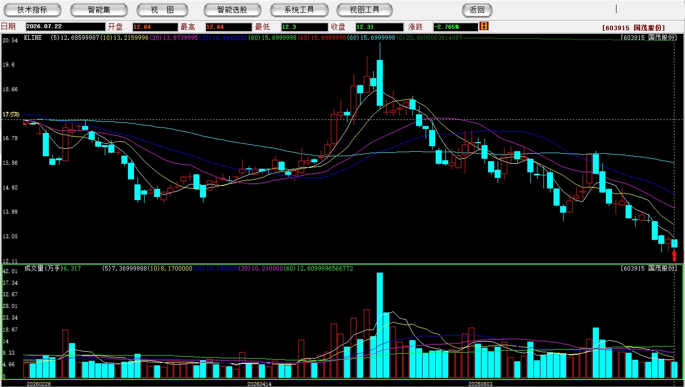This screenshot has height=387, width=685.
Task: Click the 20260226 date label
Action: click(x=39, y=384)
